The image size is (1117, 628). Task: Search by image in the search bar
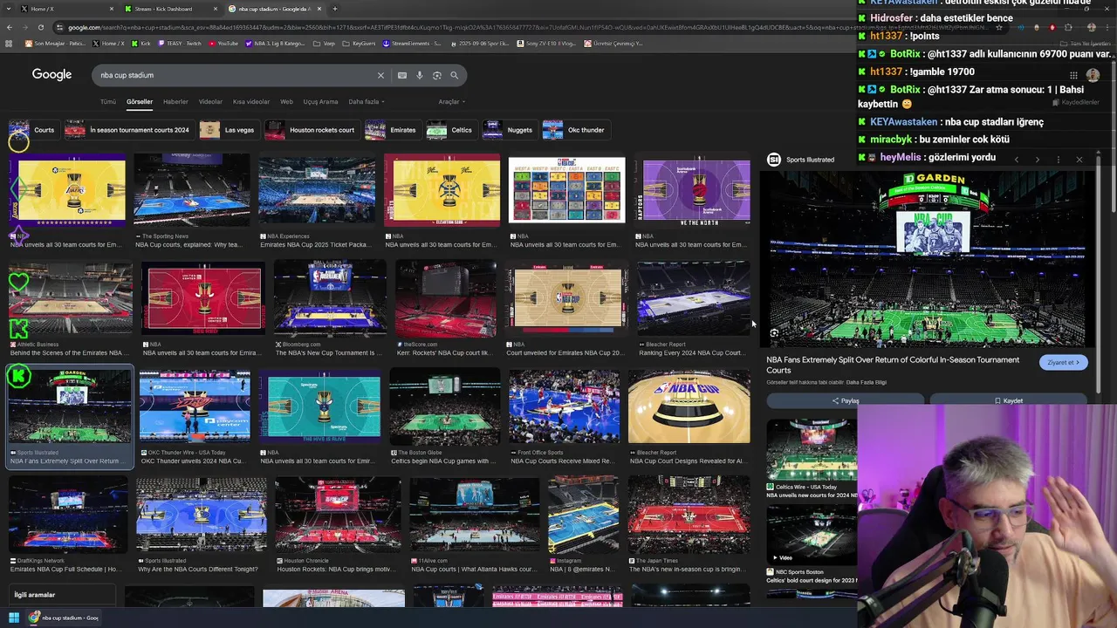(x=436, y=75)
